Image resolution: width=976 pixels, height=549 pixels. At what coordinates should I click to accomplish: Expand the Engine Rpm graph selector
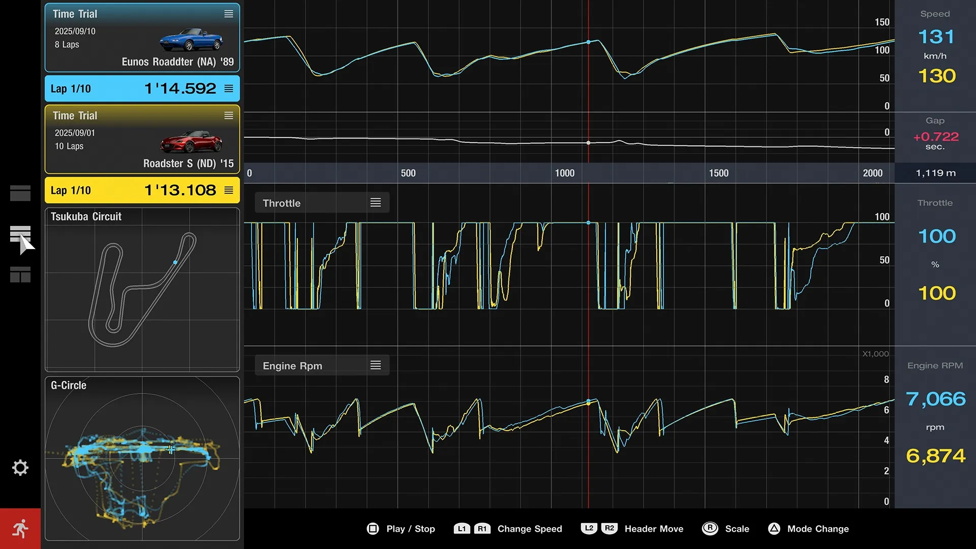375,365
